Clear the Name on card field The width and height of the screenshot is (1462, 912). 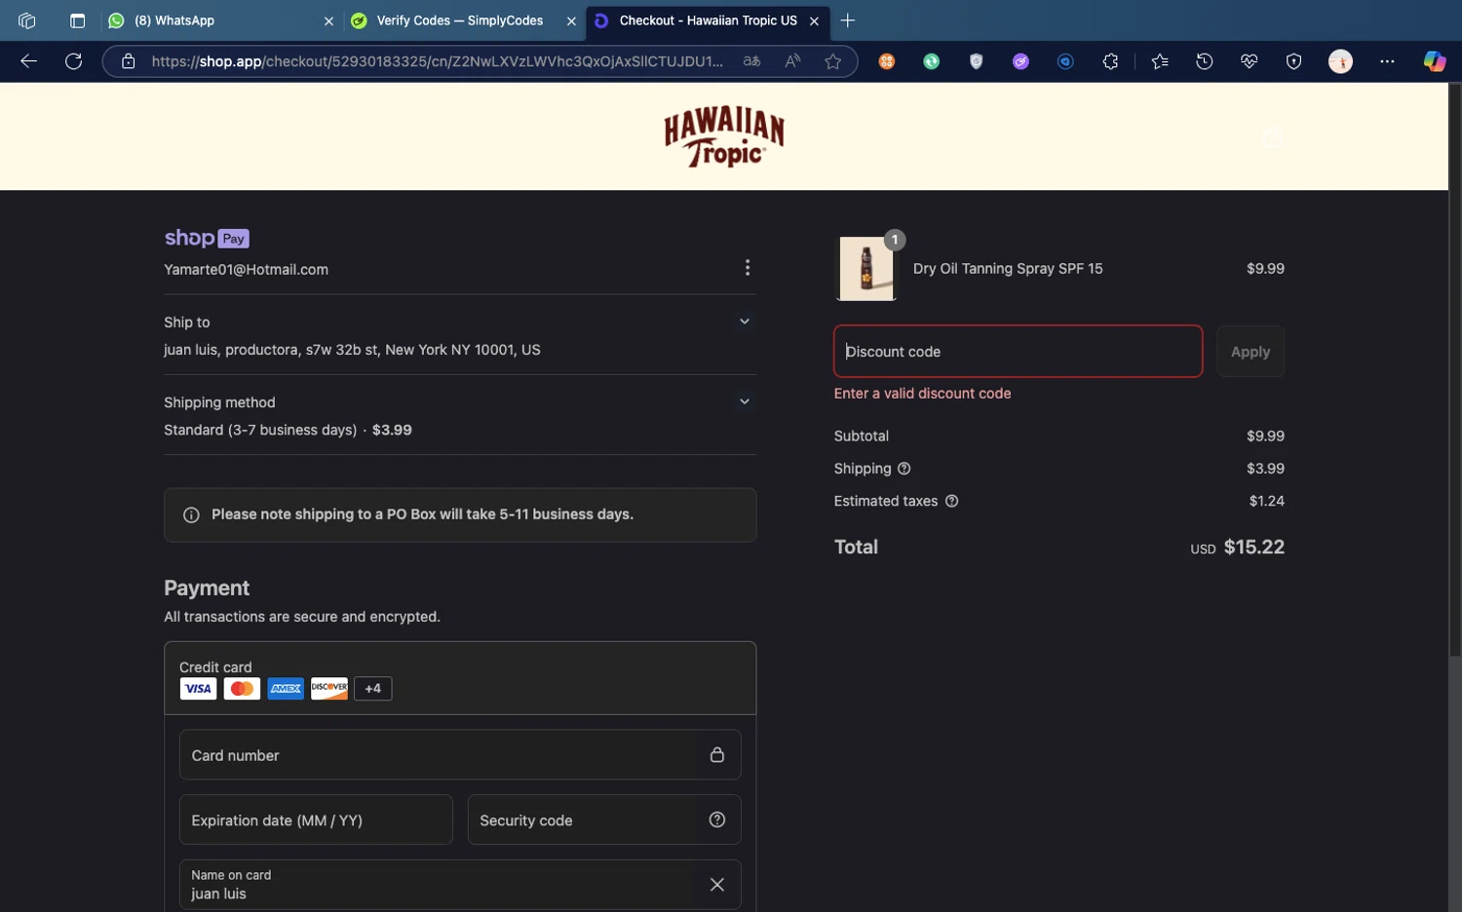(717, 885)
